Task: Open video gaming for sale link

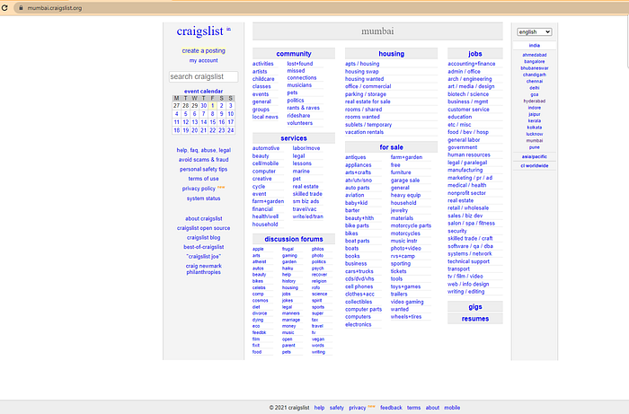Action: coord(407,302)
